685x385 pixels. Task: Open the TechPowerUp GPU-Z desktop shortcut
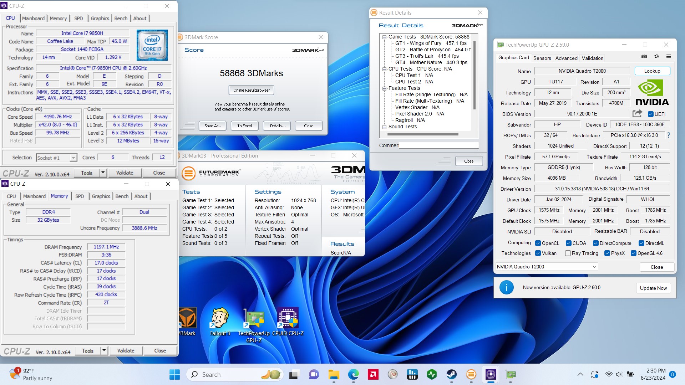pyautogui.click(x=254, y=325)
